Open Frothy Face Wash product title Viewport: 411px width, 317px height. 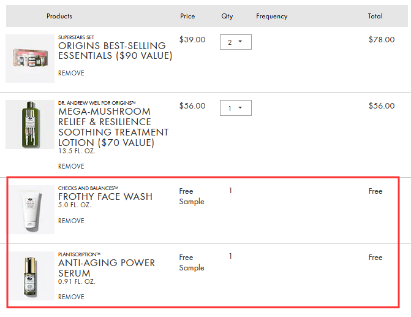pos(105,197)
